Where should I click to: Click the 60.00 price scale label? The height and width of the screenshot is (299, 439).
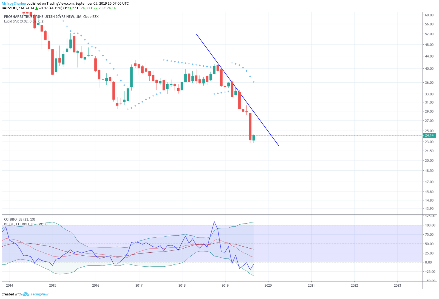(x=429, y=15)
